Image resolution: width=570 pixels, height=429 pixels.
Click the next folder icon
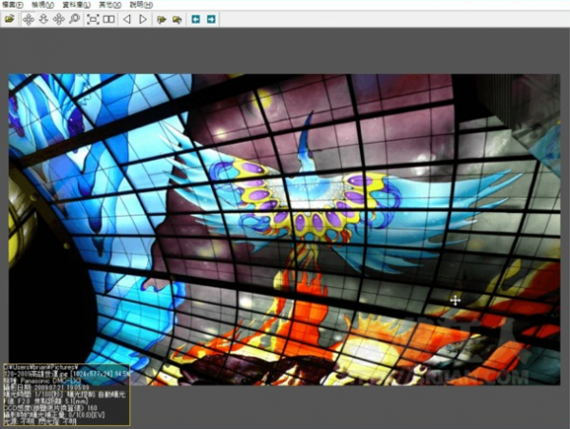point(177,19)
